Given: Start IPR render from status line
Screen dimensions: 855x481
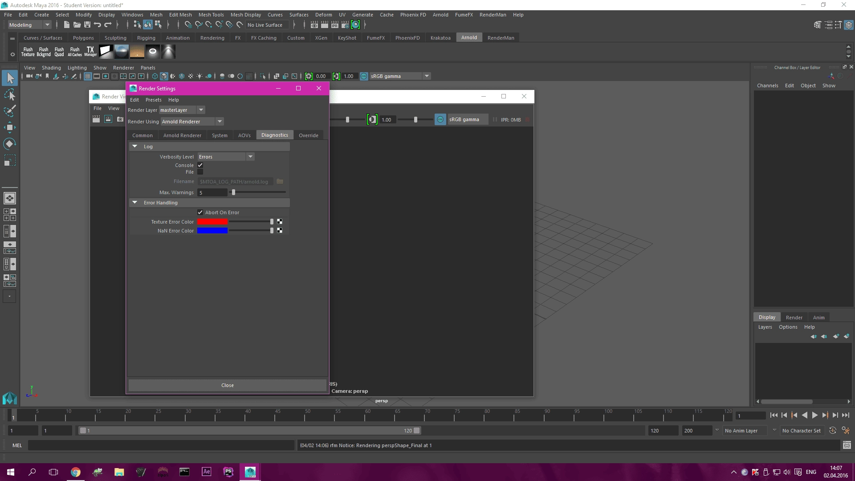Looking at the screenshot, I should pos(334,25).
